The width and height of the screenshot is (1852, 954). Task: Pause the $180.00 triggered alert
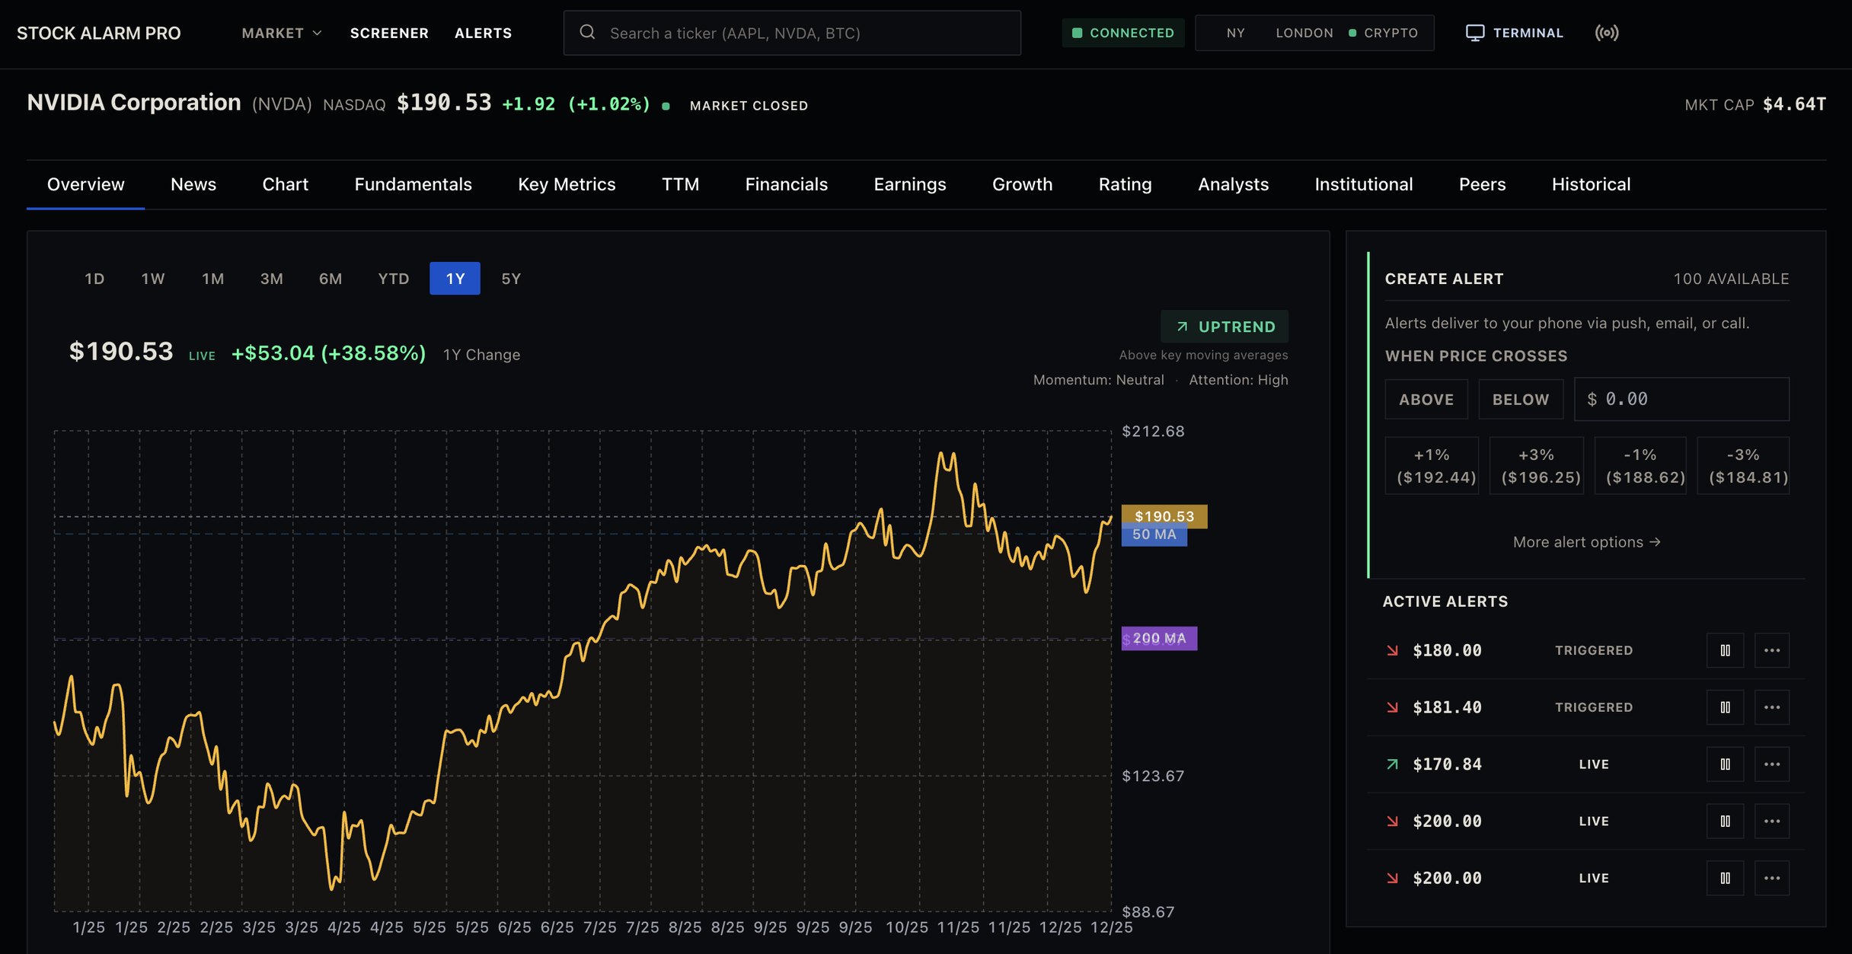coord(1725,650)
